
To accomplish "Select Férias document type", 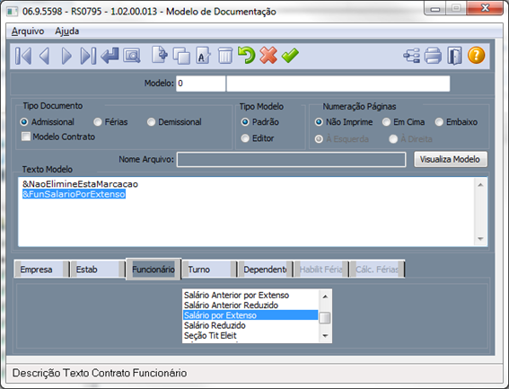I will 110,122.
